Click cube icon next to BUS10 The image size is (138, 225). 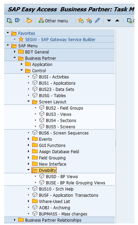(35, 189)
